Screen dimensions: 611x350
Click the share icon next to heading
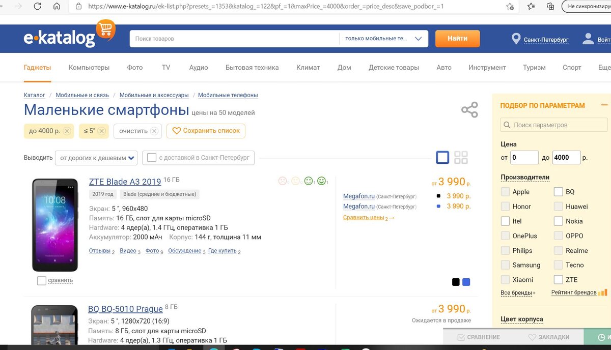[x=469, y=110]
